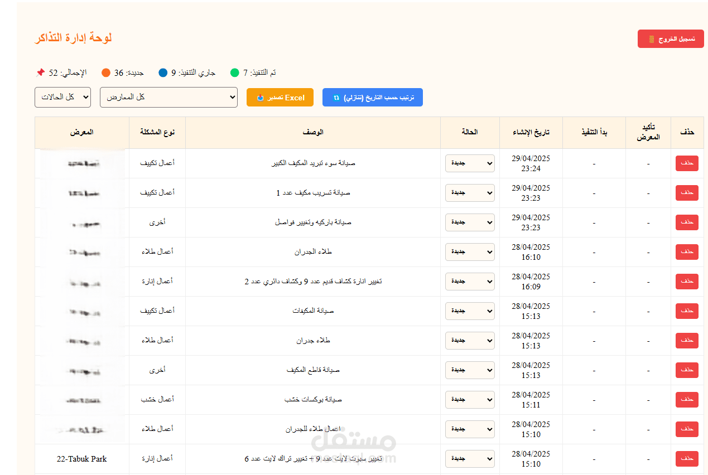Open the كل الحالات status filter dropdown

point(62,97)
